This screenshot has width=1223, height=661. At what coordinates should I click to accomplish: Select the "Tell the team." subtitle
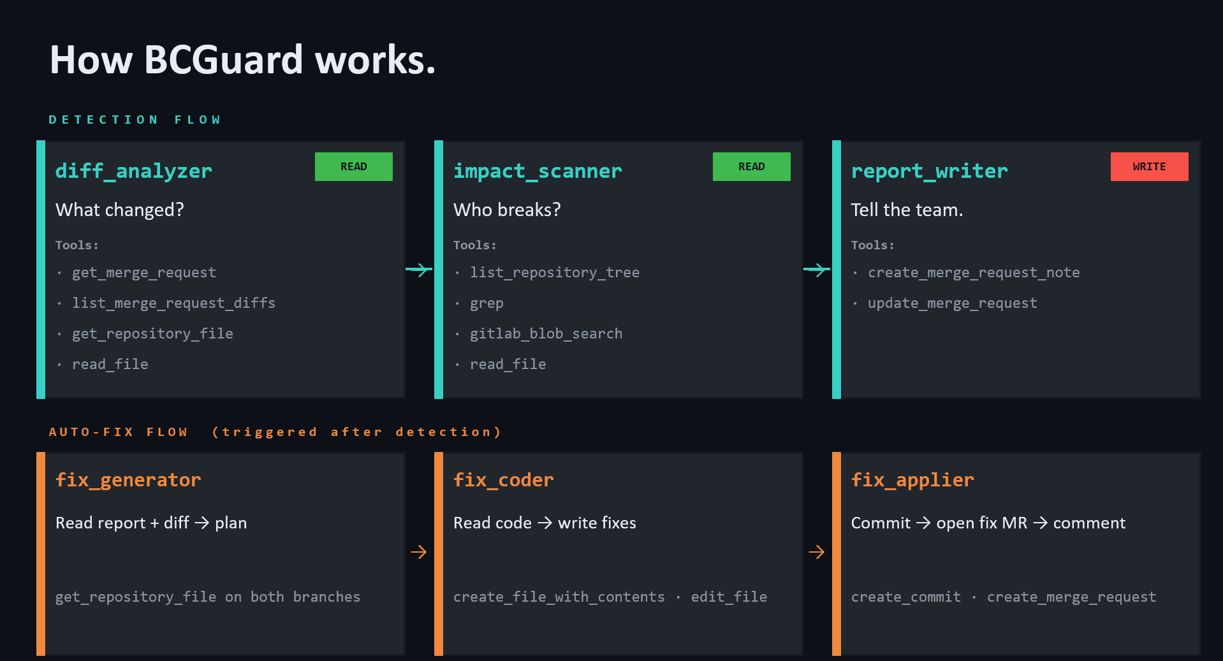pos(907,210)
